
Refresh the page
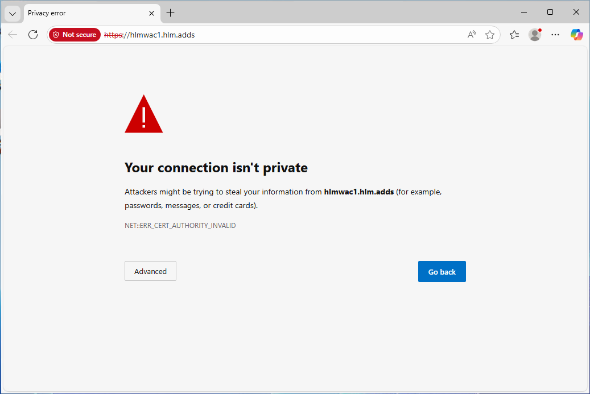33,35
